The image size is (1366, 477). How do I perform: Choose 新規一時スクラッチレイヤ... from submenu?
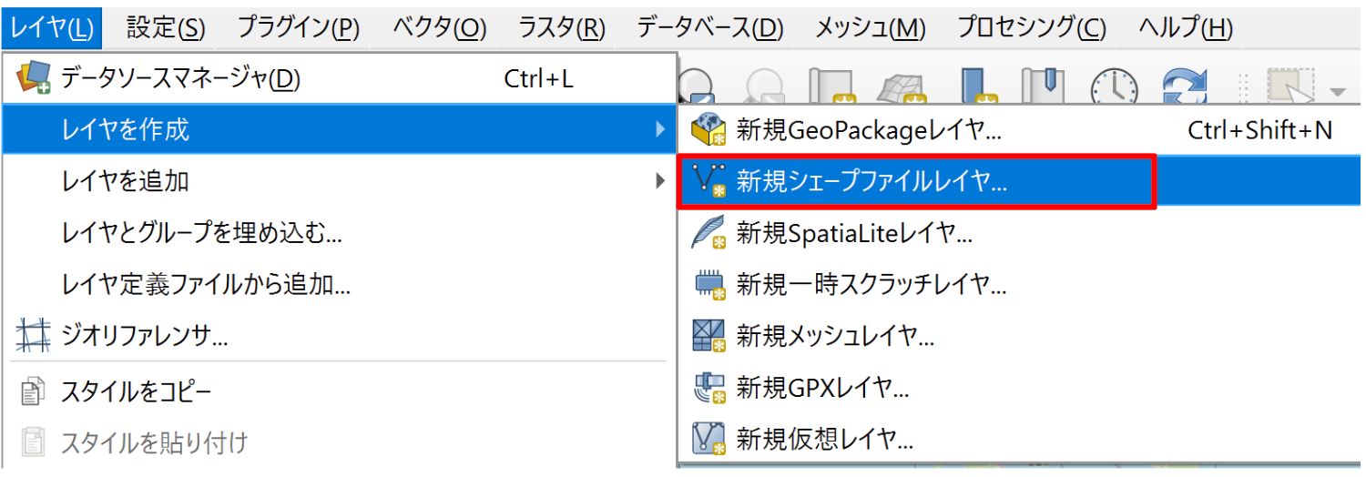(1020, 285)
